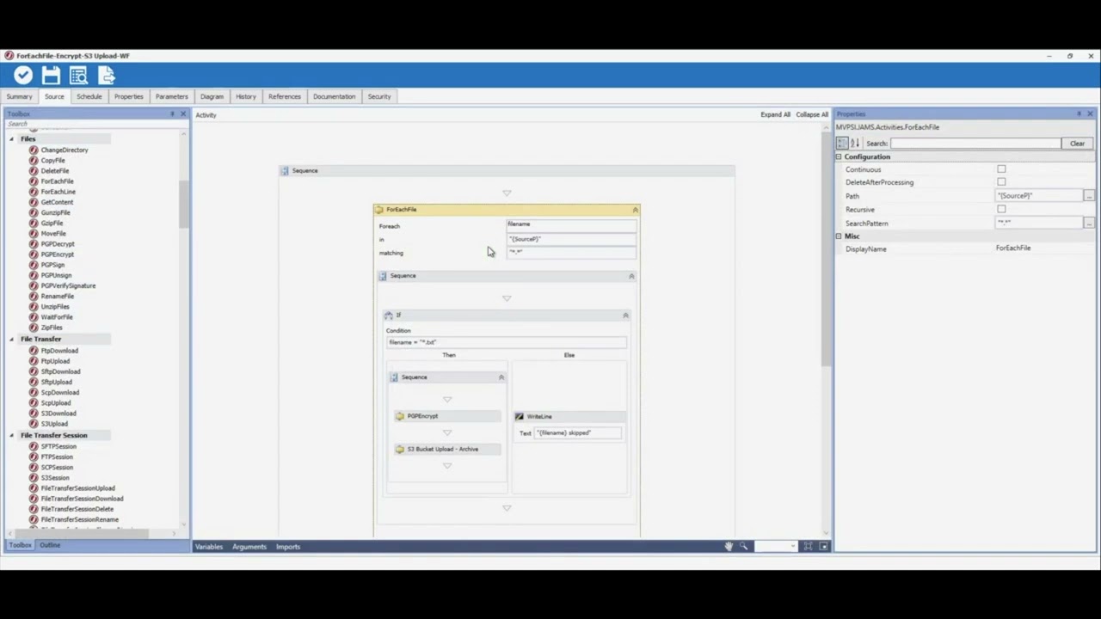The image size is (1101, 619).
Task: Enable the DeleteAfterProcessing checkbox
Action: click(1001, 182)
